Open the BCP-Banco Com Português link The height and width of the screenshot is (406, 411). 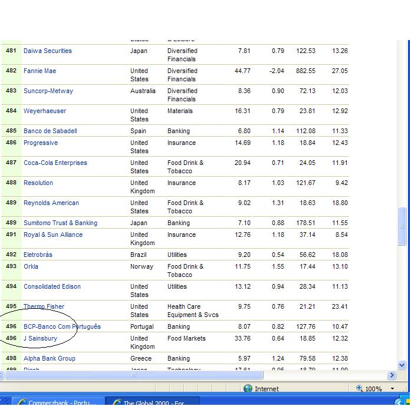click(x=62, y=326)
